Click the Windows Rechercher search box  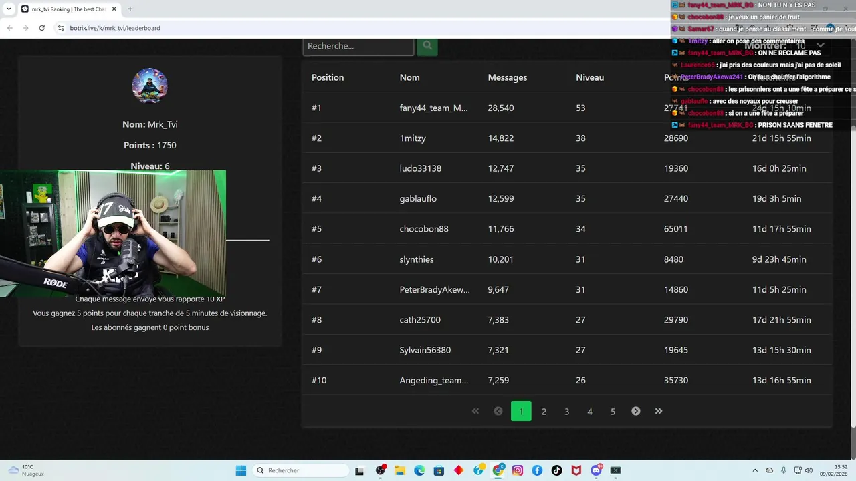[x=302, y=470]
